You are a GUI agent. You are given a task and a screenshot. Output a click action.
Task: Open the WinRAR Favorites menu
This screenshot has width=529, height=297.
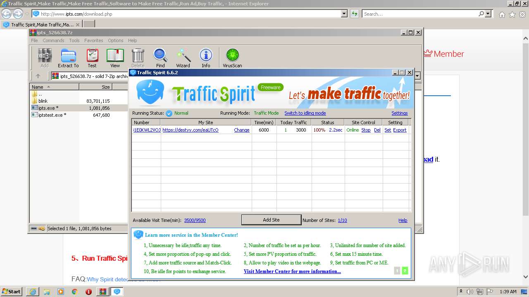click(x=94, y=40)
